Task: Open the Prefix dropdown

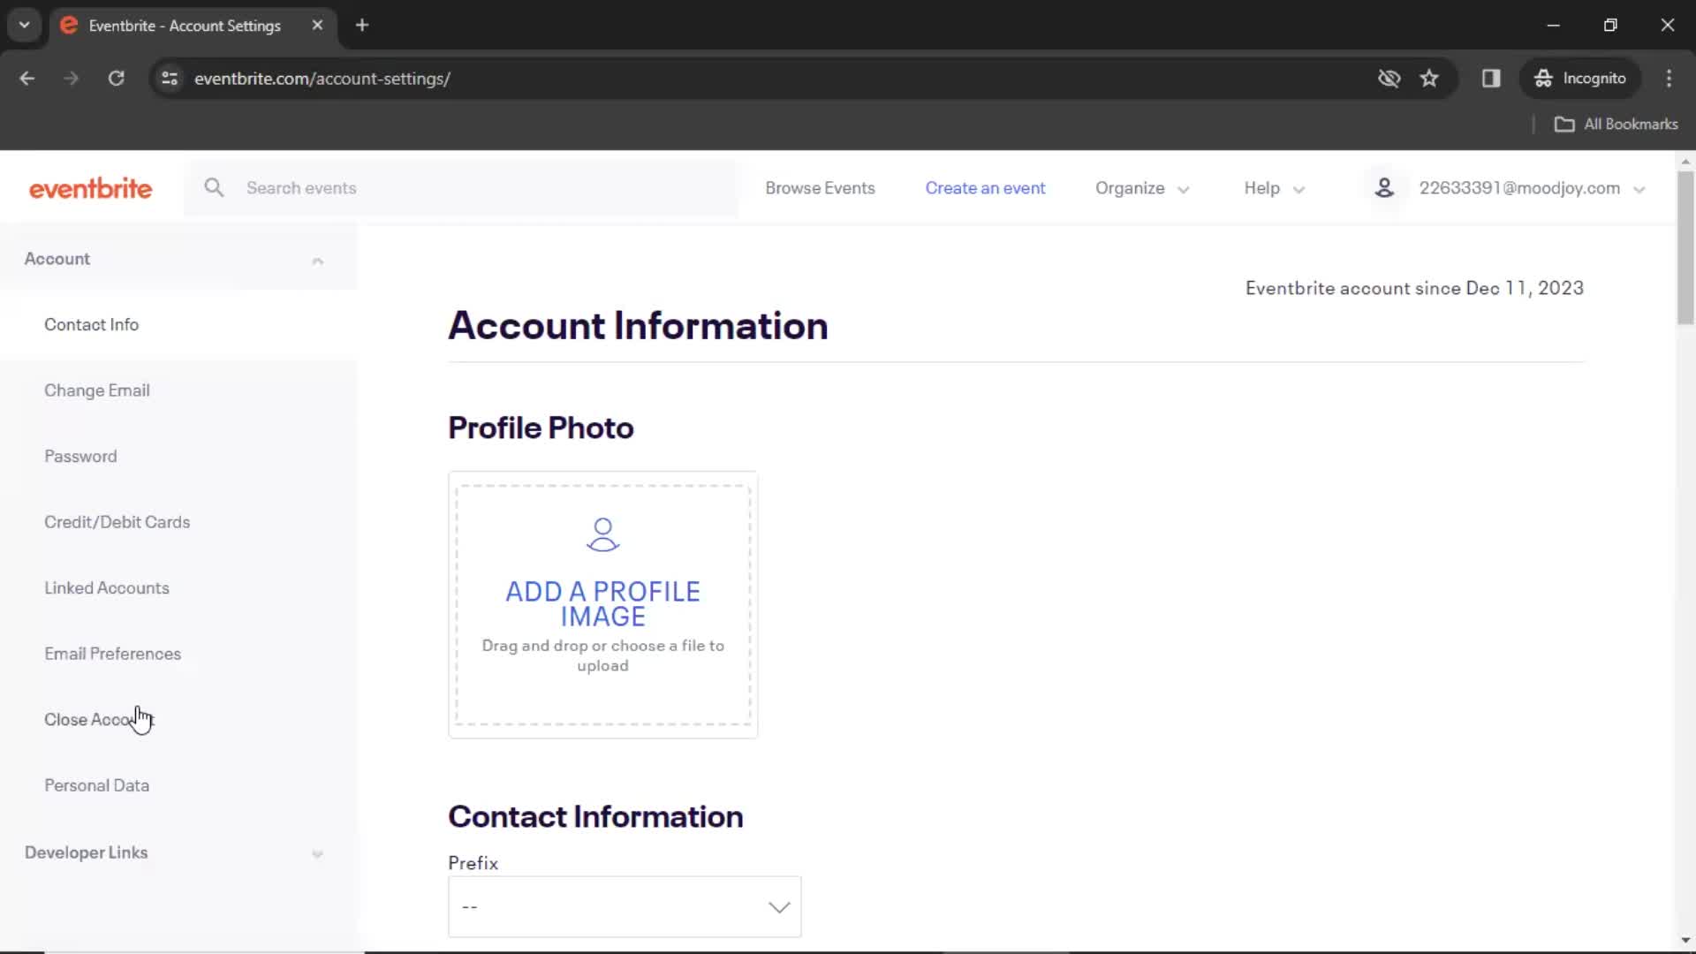Action: (625, 906)
